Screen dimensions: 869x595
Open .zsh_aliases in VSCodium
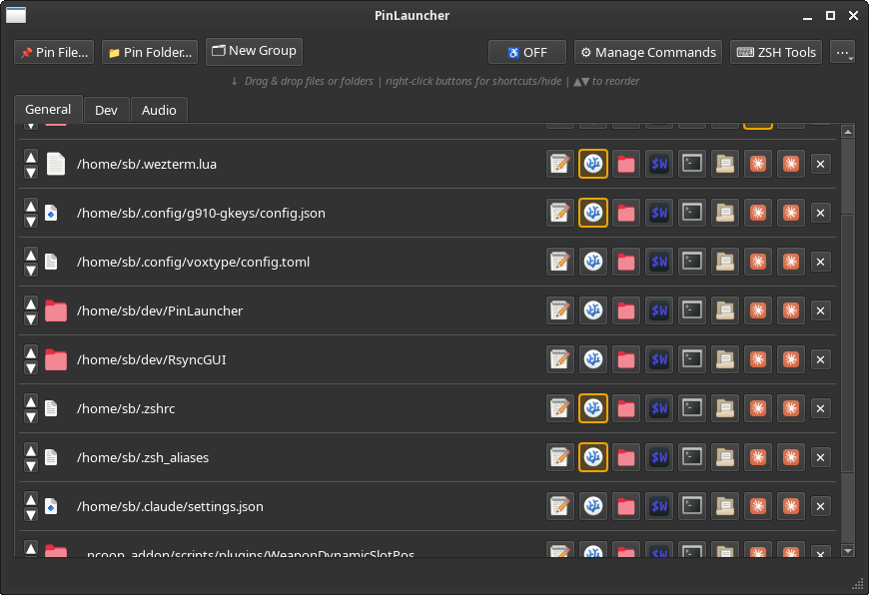click(593, 457)
